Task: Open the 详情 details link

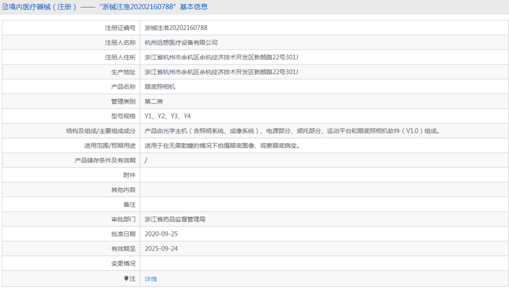Action: pos(151,279)
